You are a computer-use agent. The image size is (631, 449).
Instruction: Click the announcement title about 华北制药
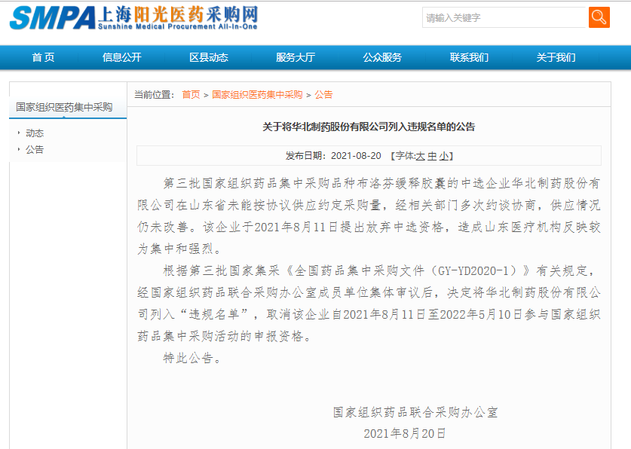tap(369, 127)
